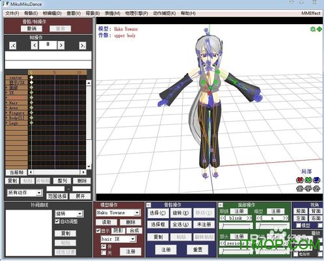The height and width of the screenshot is (261, 324).
Task: Advance one frame with the right arrow
Action: click(x=61, y=46)
